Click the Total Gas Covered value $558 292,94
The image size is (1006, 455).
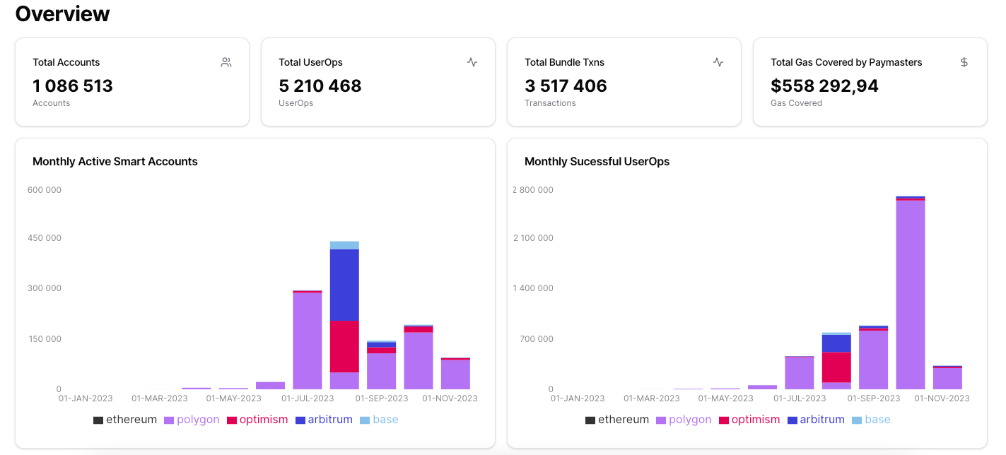824,86
